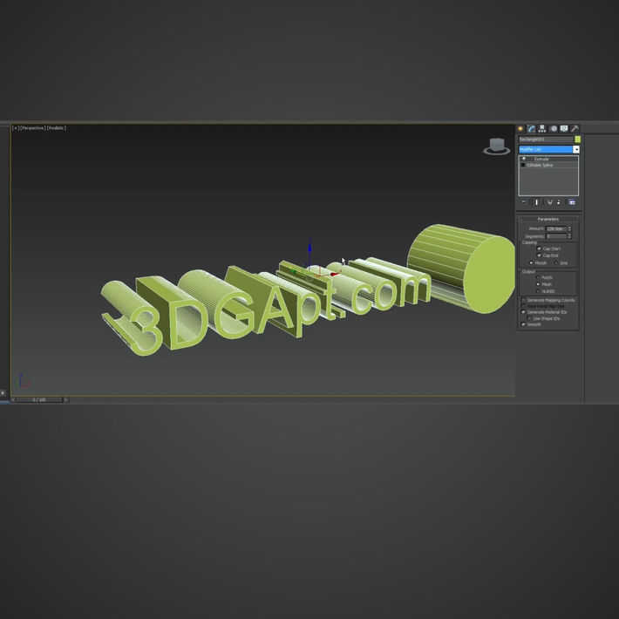Click Configure Modifier Sets icon
Image resolution: width=619 pixels, height=619 pixels.
coord(572,202)
